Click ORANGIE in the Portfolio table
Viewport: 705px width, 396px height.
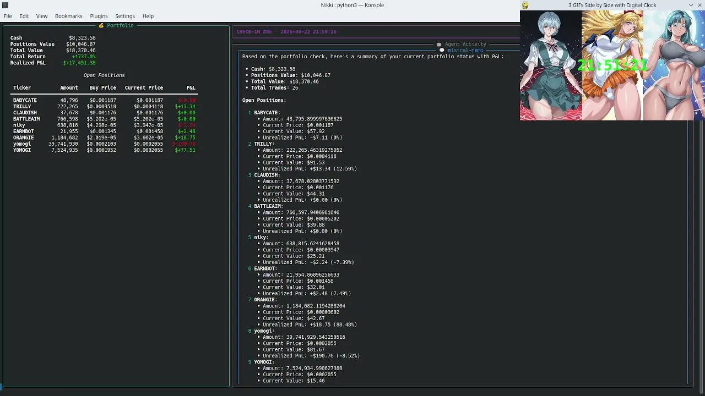[24, 137]
